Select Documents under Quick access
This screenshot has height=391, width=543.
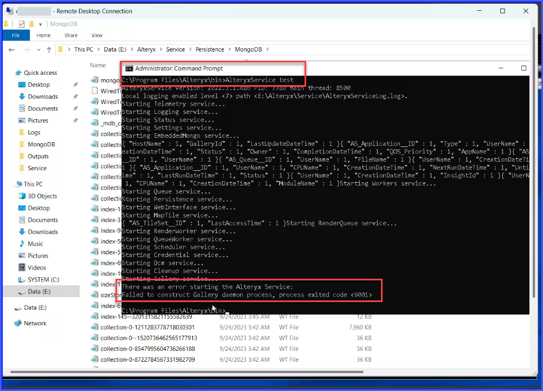pyautogui.click(x=43, y=108)
